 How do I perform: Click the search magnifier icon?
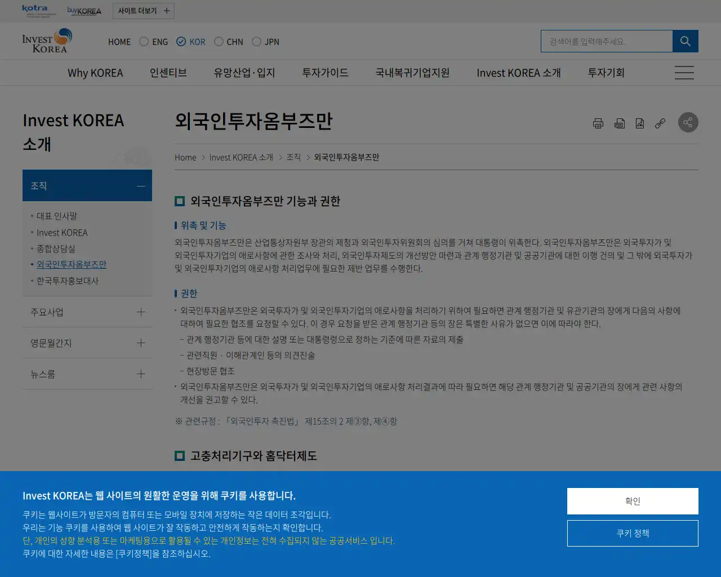tap(685, 41)
